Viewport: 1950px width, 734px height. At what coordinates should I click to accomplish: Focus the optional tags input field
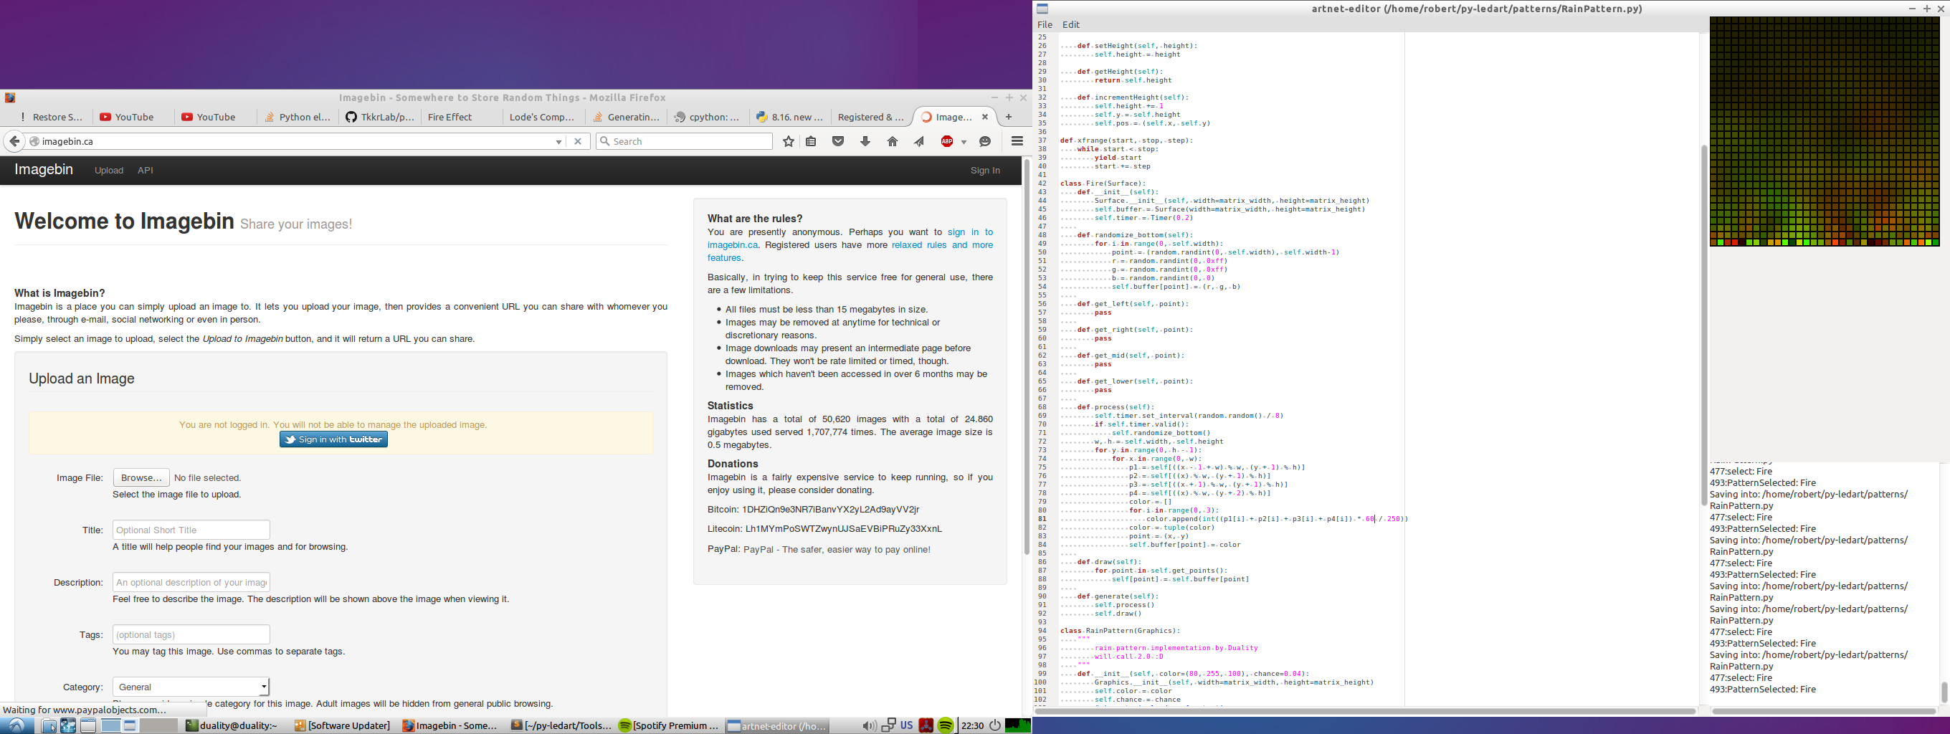coord(191,634)
